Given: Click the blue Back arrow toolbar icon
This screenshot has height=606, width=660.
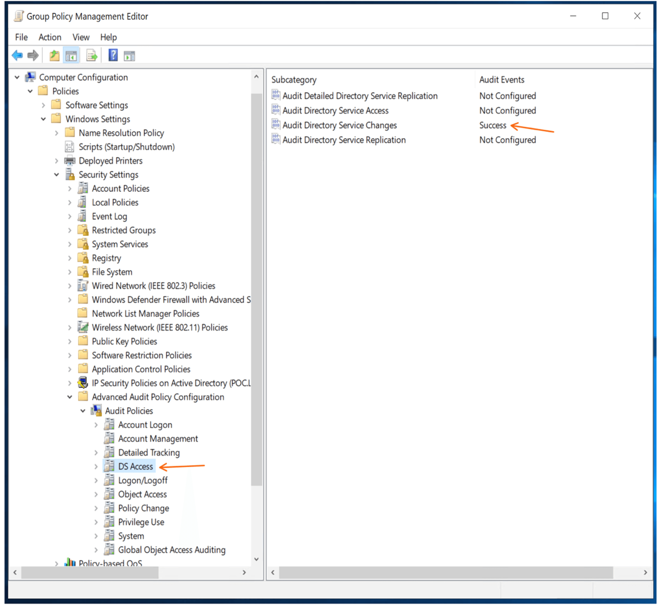Looking at the screenshot, I should coord(17,56).
